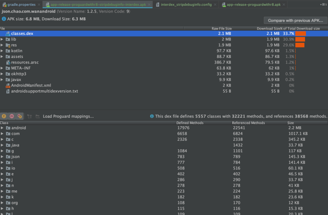Click the show bytecode toolbar icon
The height and width of the screenshot is (215, 328).
30,116
